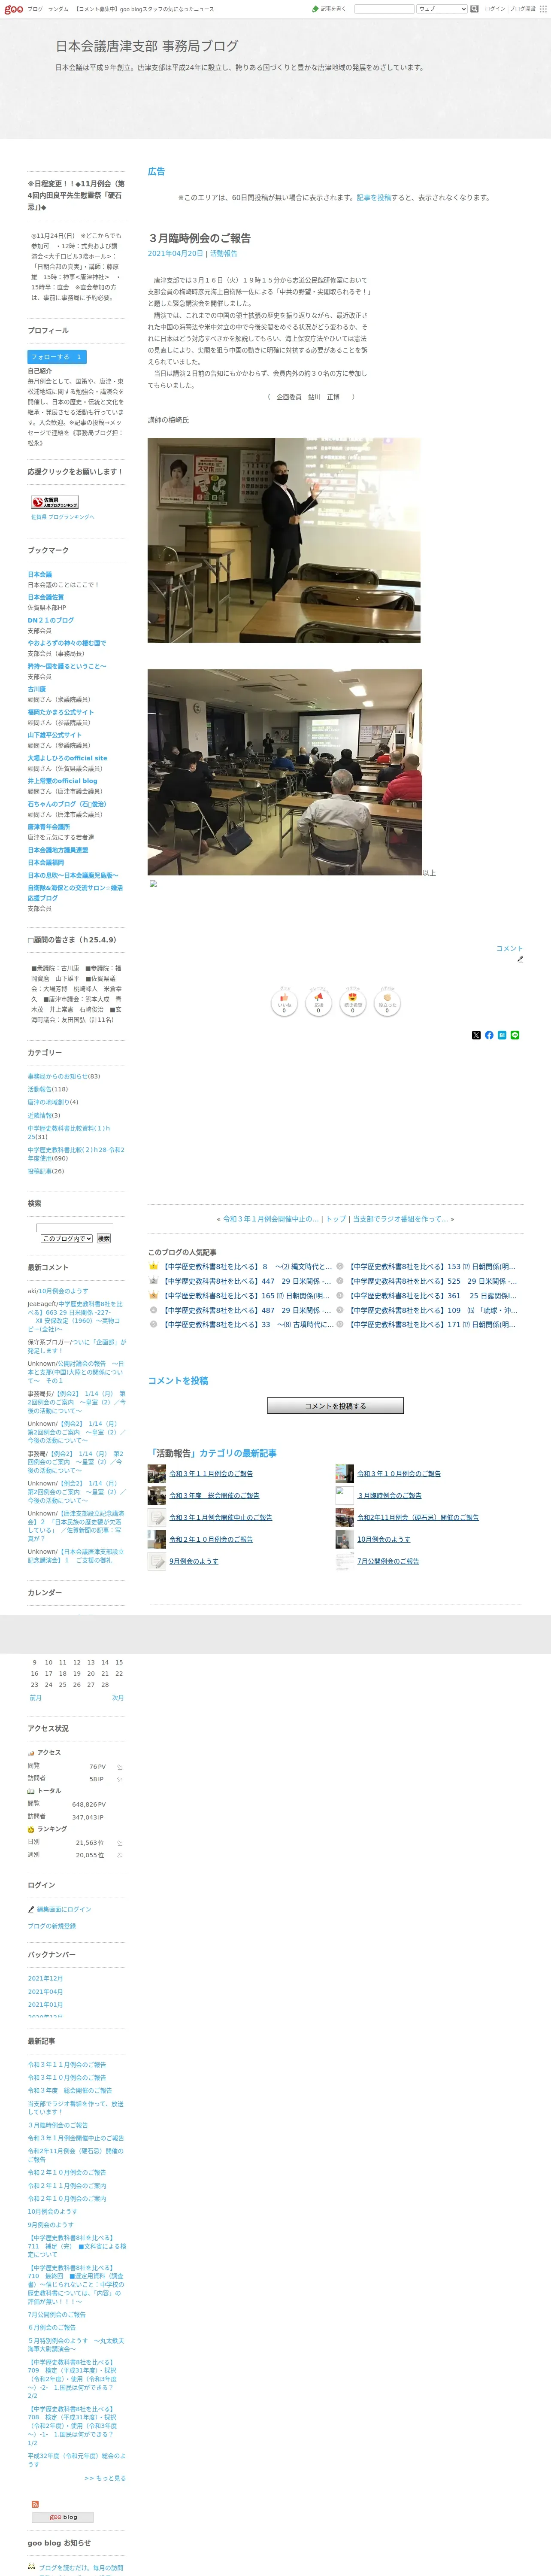Screen dimensions: 551x2576
Task: Open category 投稿記事(26)
Action: click(x=46, y=1171)
